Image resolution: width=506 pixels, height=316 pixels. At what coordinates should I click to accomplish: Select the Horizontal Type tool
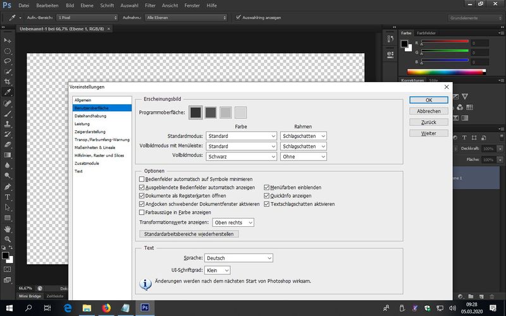point(8,197)
